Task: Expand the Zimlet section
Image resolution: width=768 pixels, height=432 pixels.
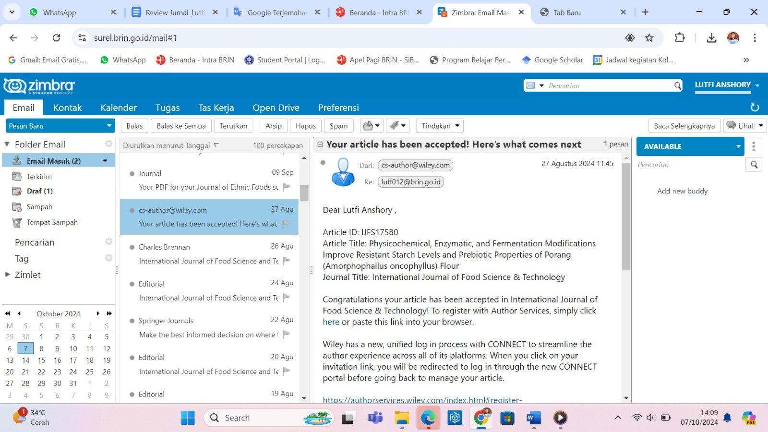Action: [7, 275]
